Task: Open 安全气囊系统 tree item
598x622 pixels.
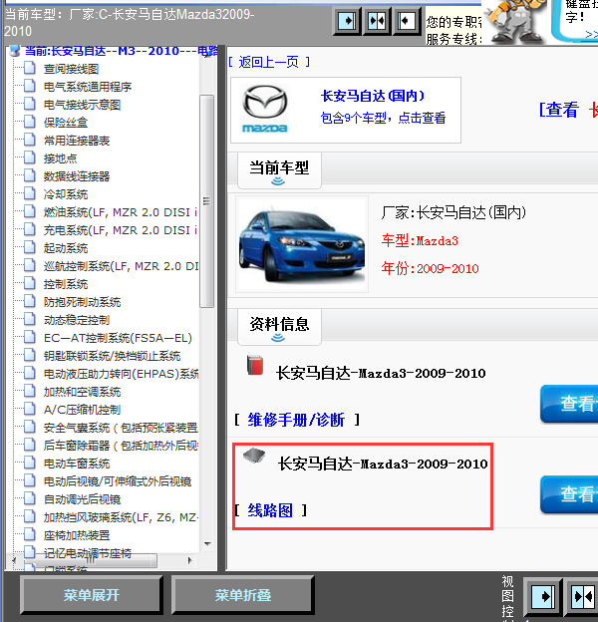Action: pyautogui.click(x=121, y=428)
